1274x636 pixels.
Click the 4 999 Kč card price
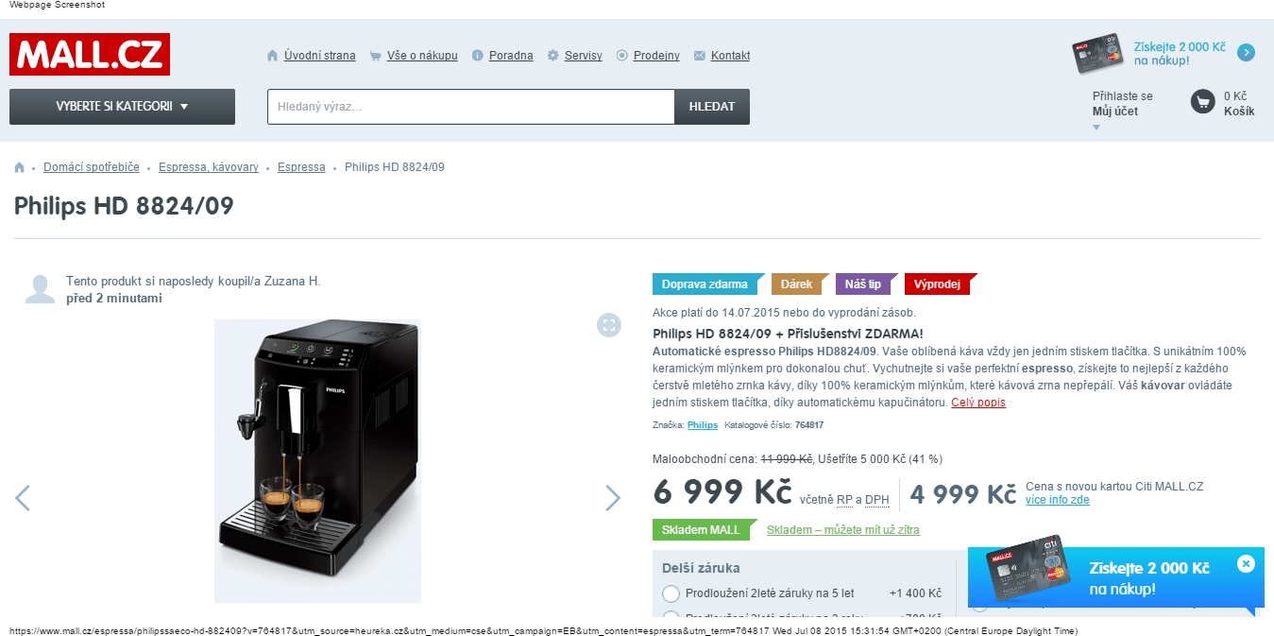pyautogui.click(x=963, y=494)
